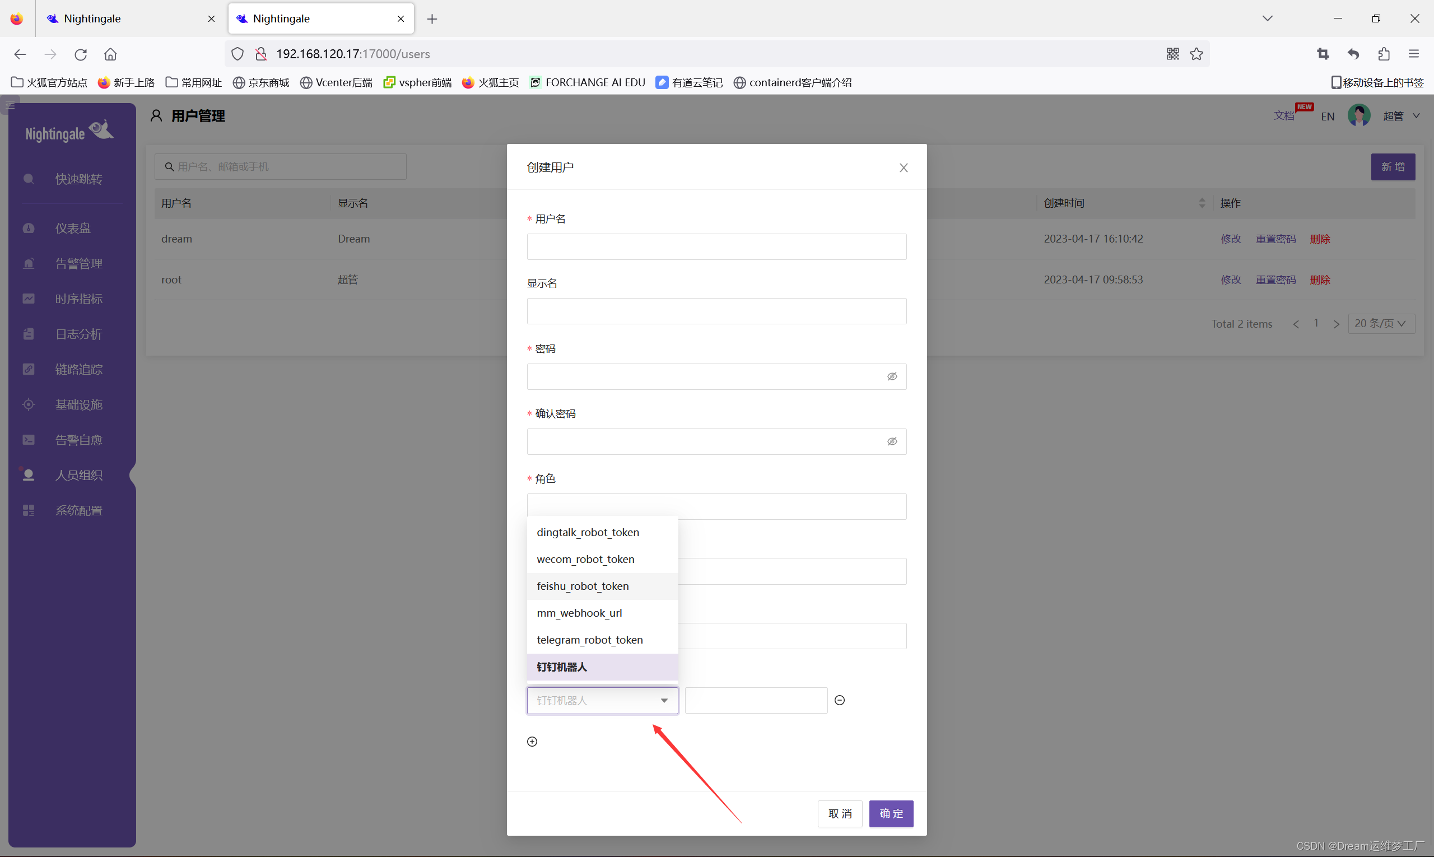Select feishu_robot_token option
The image size is (1434, 857).
click(x=583, y=586)
